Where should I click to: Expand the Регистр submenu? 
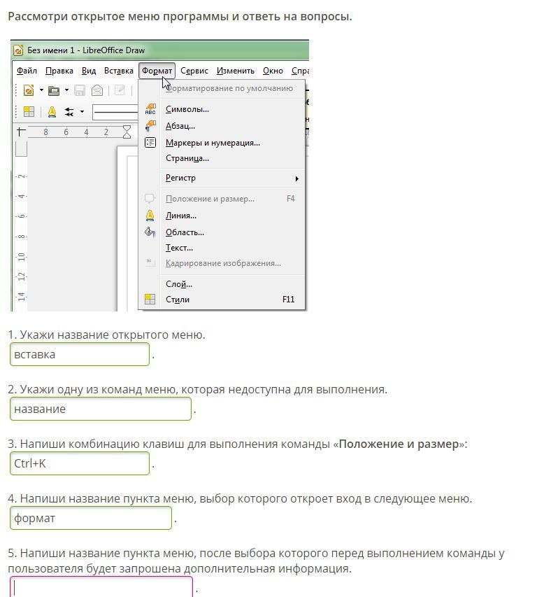click(x=222, y=178)
